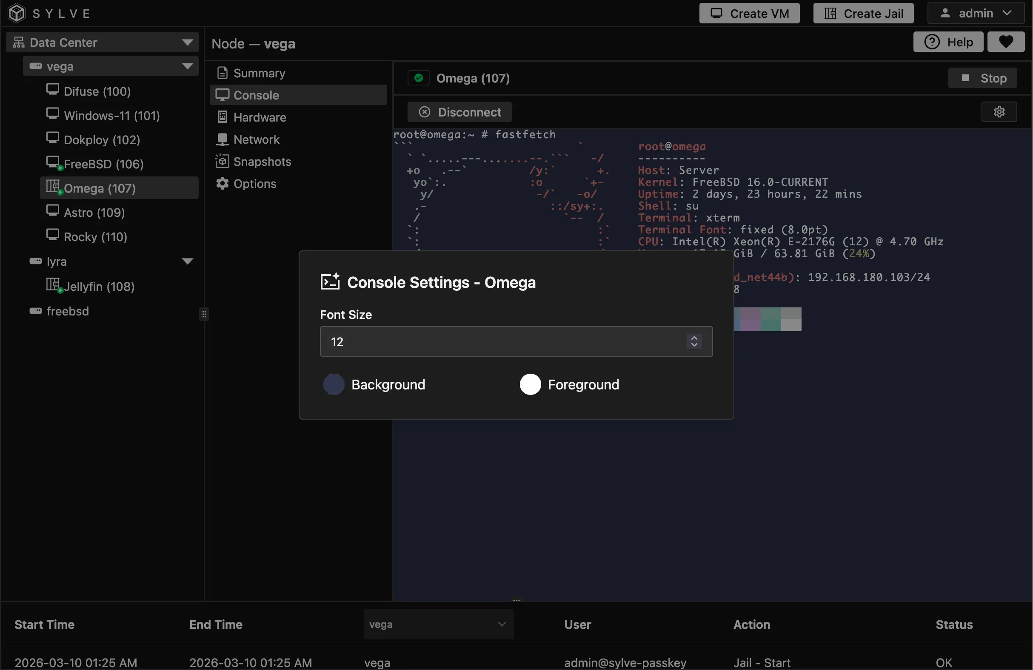This screenshot has width=1033, height=670.
Task: Collapse the lyra node tree
Action: (187, 261)
